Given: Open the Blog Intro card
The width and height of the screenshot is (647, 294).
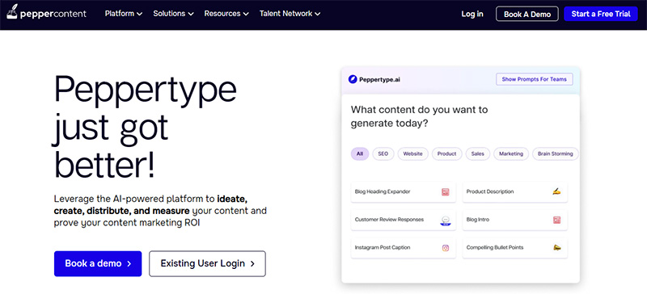Looking at the screenshot, I should click(514, 220).
